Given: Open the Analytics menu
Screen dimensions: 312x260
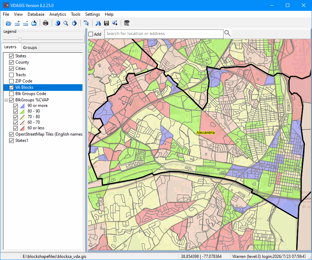Looking at the screenshot, I should tap(58, 14).
